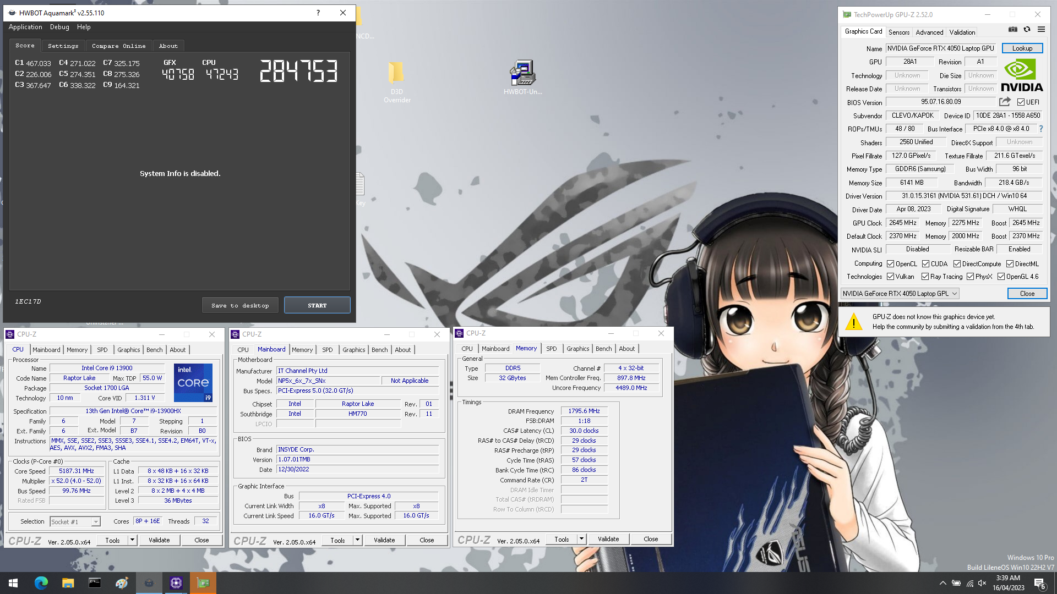1057x594 pixels.
Task: Click the GPU-Z refresh icon
Action: 1027,30
